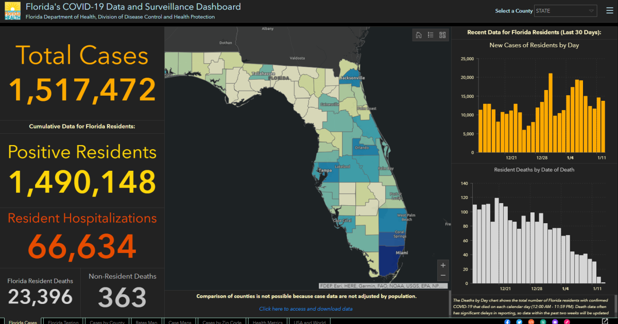Open dashboard in new window icon
This screenshot has width=618, height=324.
[x=605, y=321]
